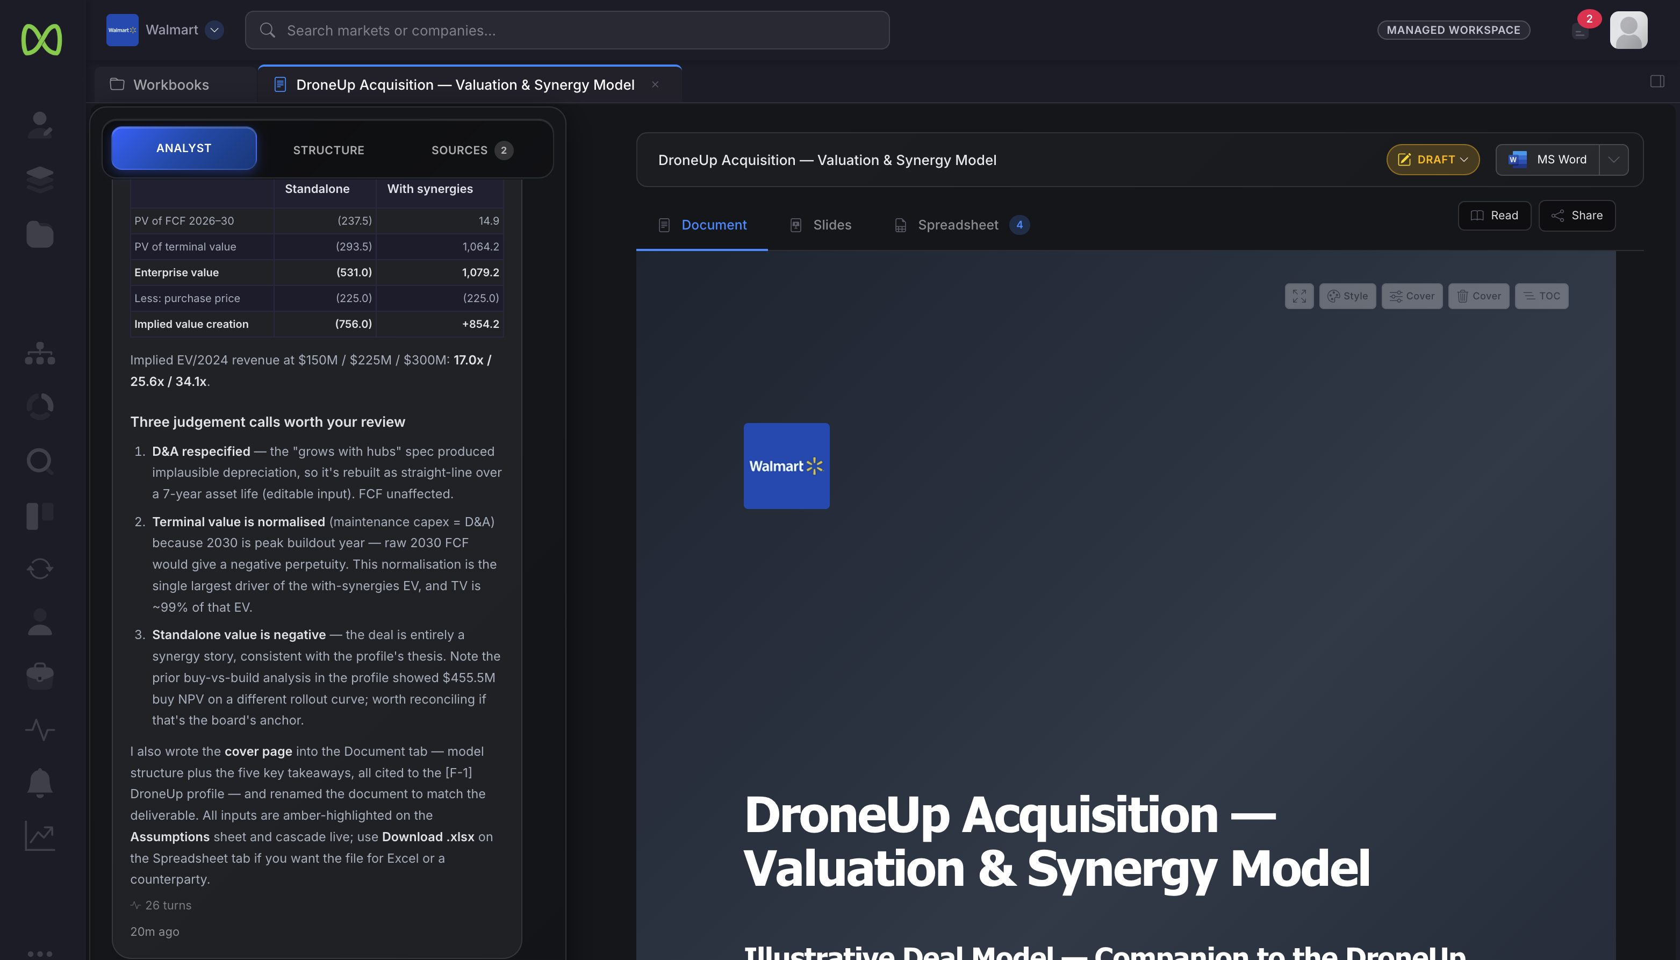Image resolution: width=1680 pixels, height=960 pixels.
Task: Export document to MS Word
Action: [x=1548, y=160]
